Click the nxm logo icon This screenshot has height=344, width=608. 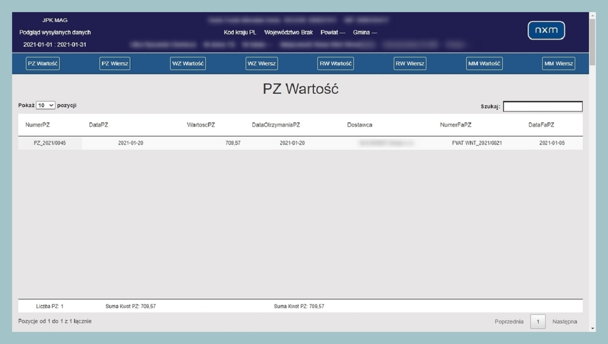[x=546, y=30]
